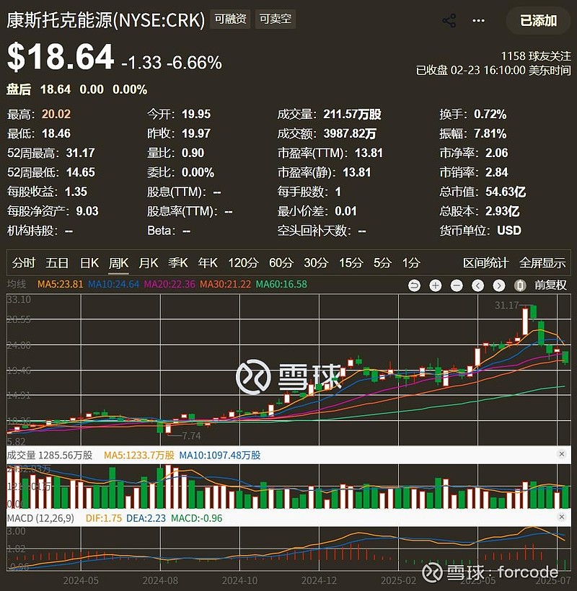The height and width of the screenshot is (591, 577).
Task: Click the MACD (12,26,9) label
Action: (40, 518)
